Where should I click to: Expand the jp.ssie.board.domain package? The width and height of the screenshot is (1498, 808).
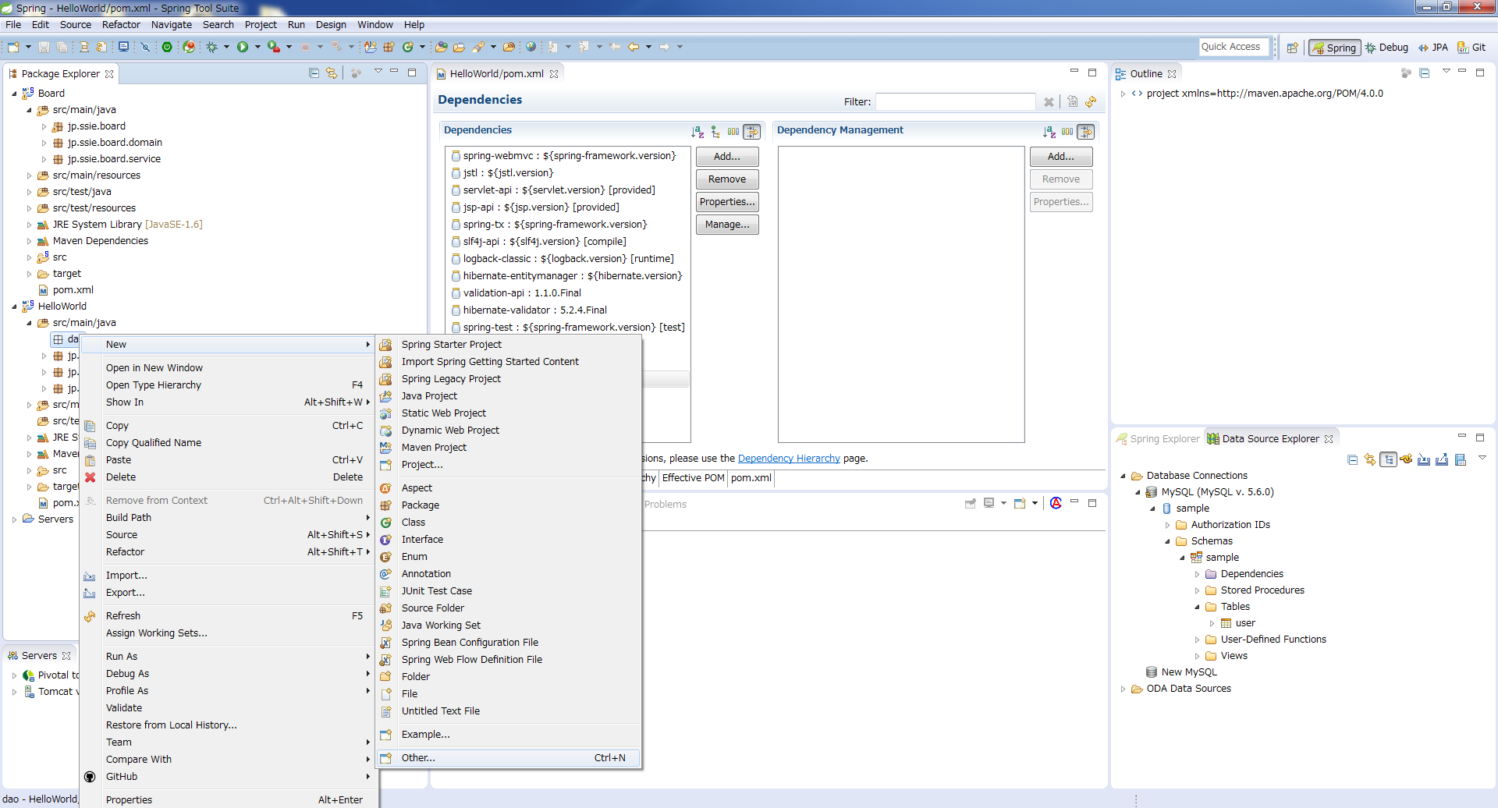coord(44,143)
